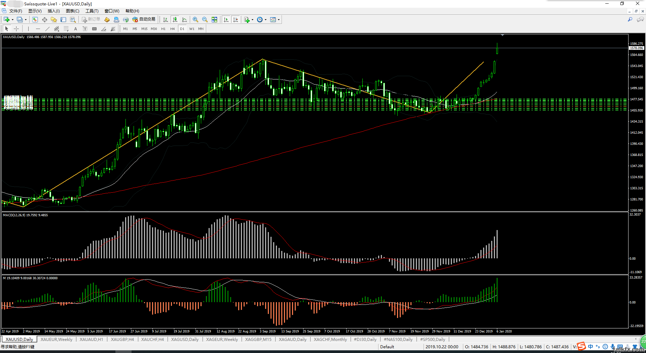Select the text 'A' tool

[x=76, y=29]
